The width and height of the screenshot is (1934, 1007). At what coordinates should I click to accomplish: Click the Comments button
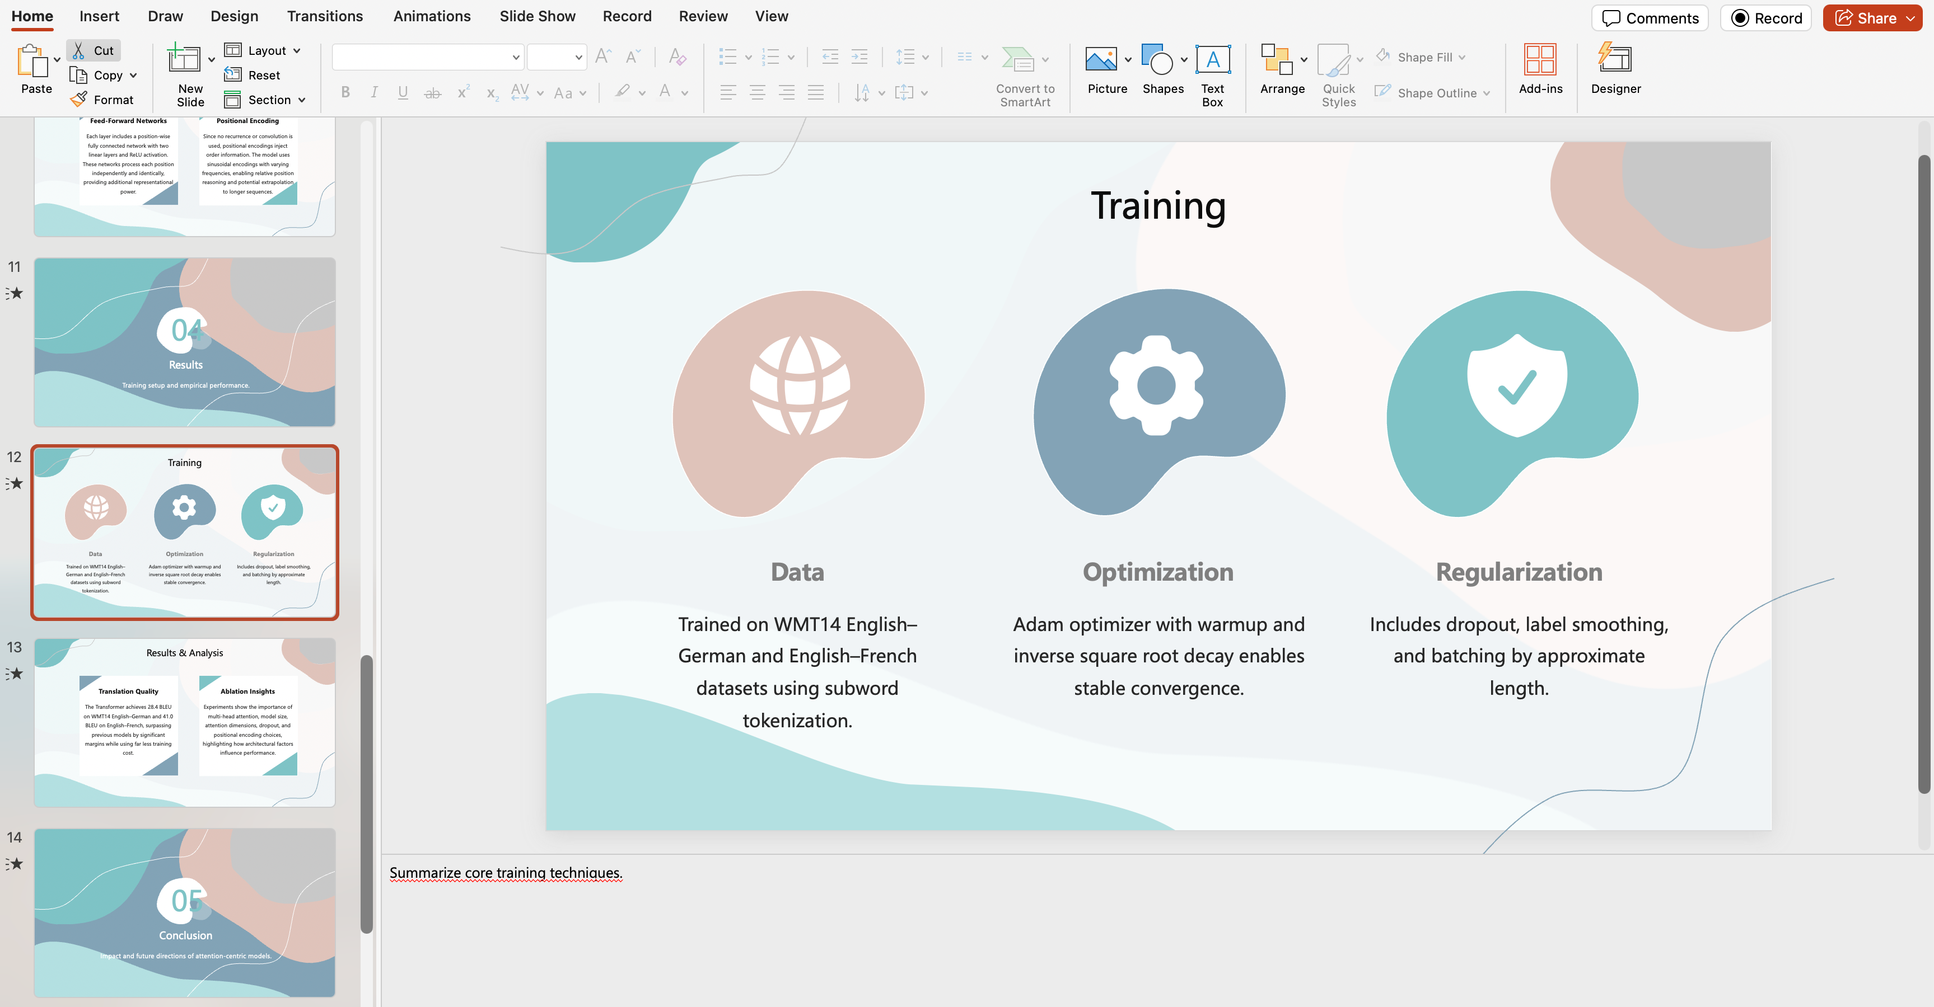click(1650, 18)
